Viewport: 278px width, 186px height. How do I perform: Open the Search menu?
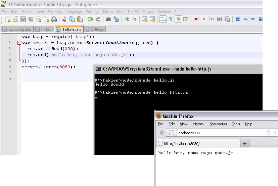(27, 12)
